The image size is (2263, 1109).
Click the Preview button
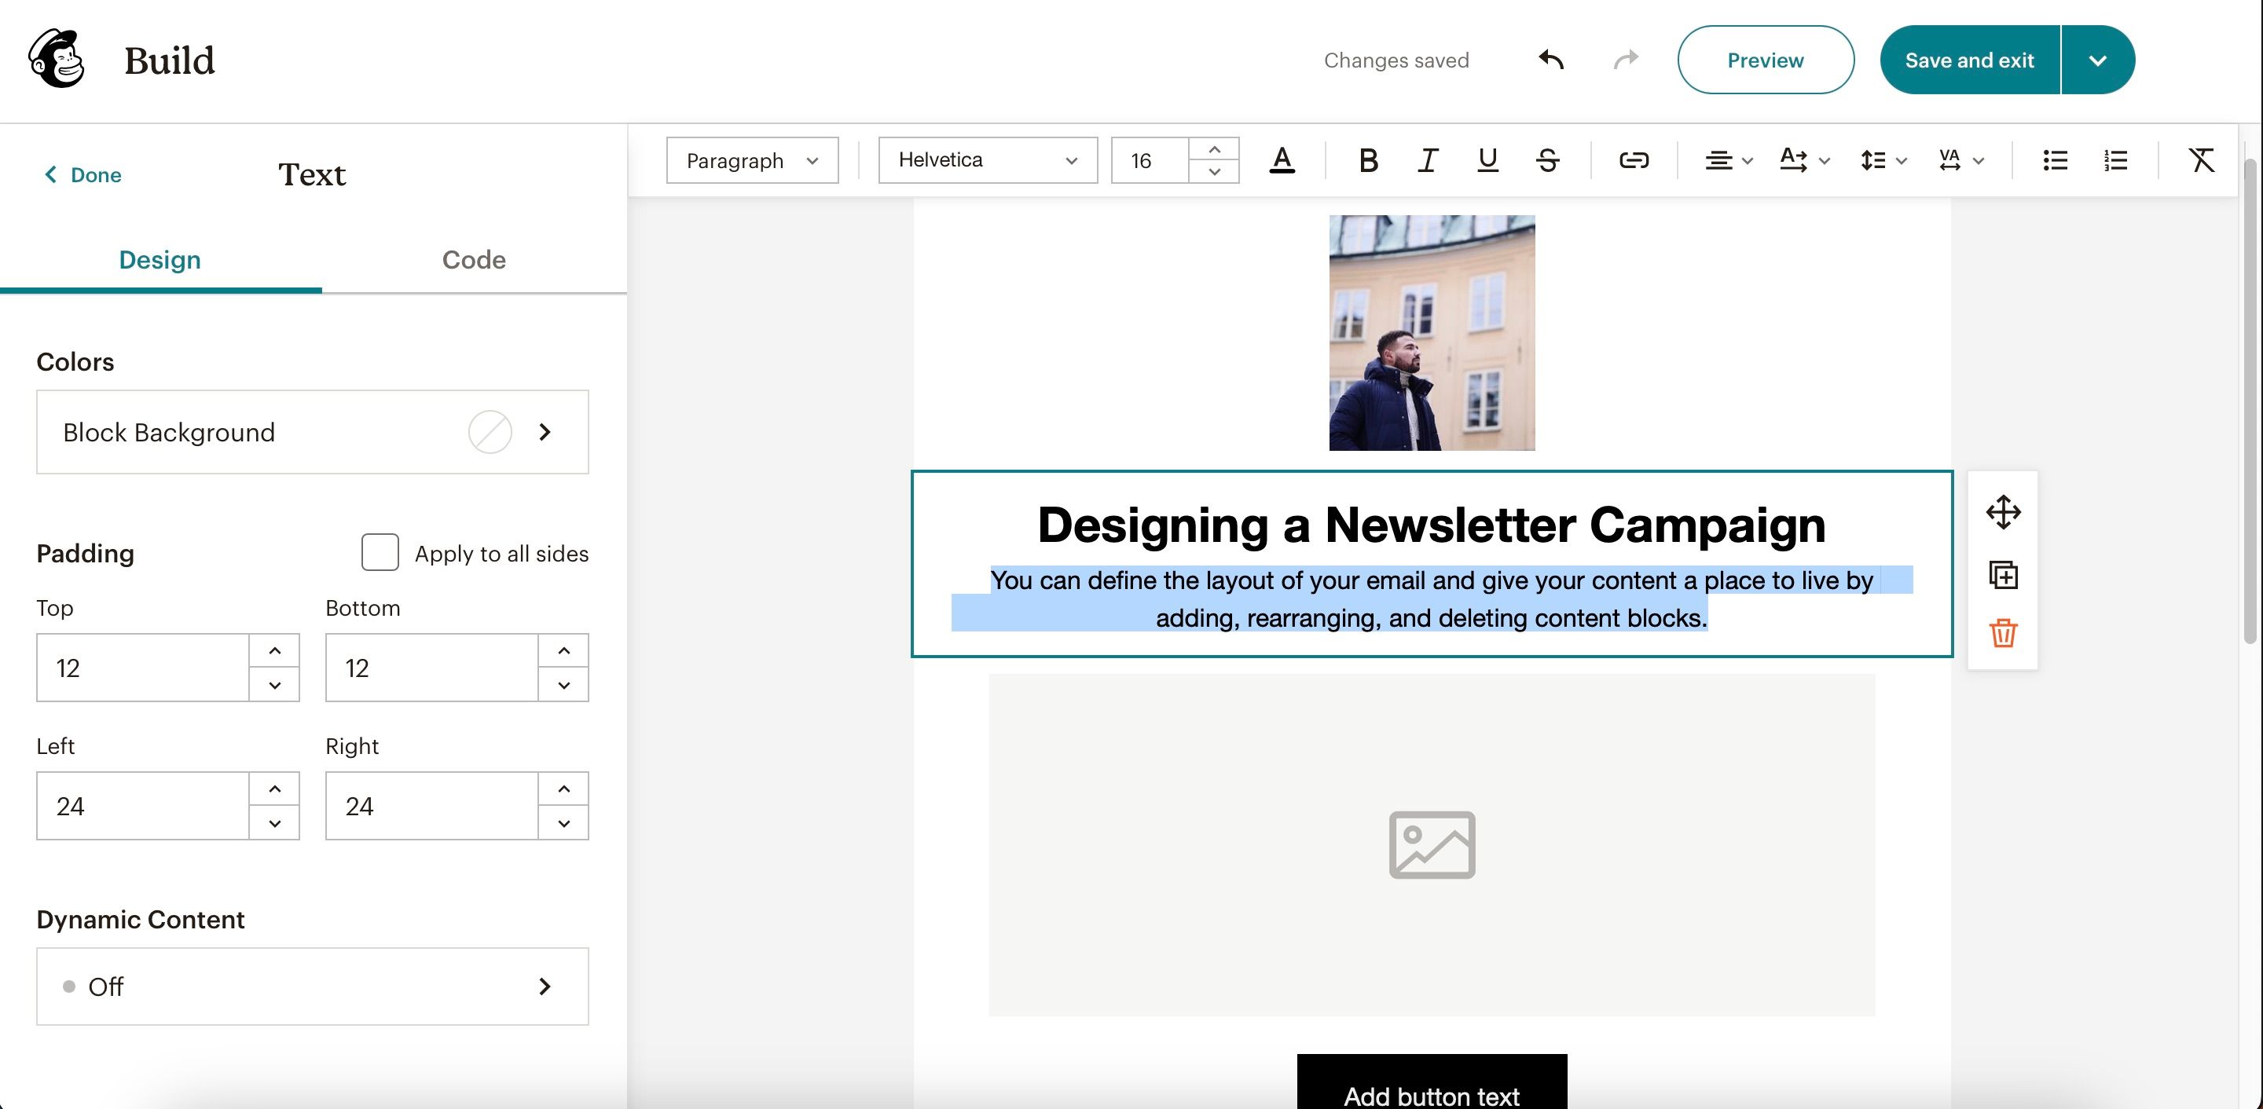coord(1765,60)
